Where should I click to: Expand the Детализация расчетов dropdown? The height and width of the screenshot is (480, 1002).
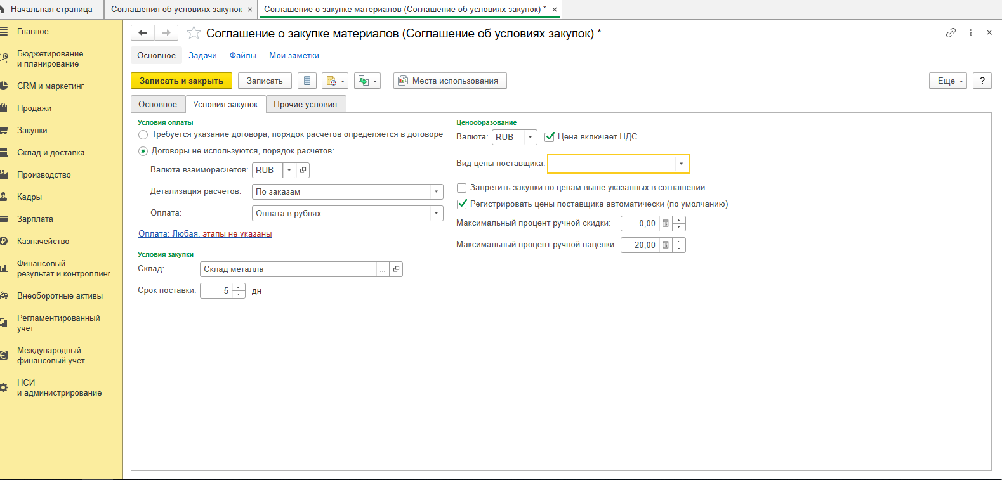436,191
